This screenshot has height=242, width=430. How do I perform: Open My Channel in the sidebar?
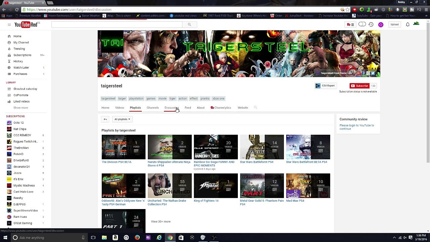(x=21, y=42)
